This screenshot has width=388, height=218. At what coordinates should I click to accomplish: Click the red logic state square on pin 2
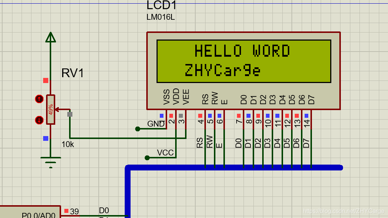[x=171, y=116]
